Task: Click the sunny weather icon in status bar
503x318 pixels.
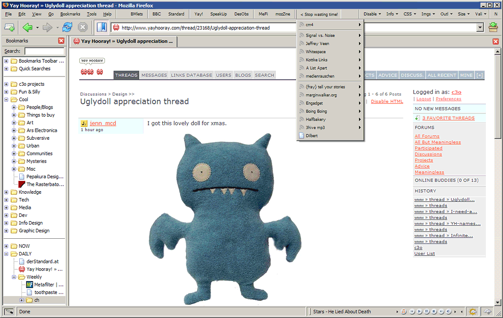Action: click(472, 311)
